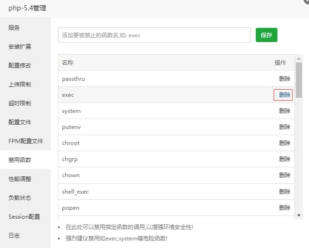This screenshot has width=309, height=248.
Task: Open the 服务 section in sidebar
Action: [x=14, y=28]
